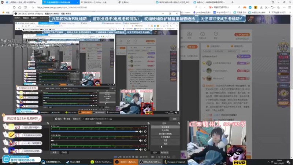Open the three-dots more tools browser icon
Image resolution: width=293 pixels, height=165 pixels.
click(284, 7)
